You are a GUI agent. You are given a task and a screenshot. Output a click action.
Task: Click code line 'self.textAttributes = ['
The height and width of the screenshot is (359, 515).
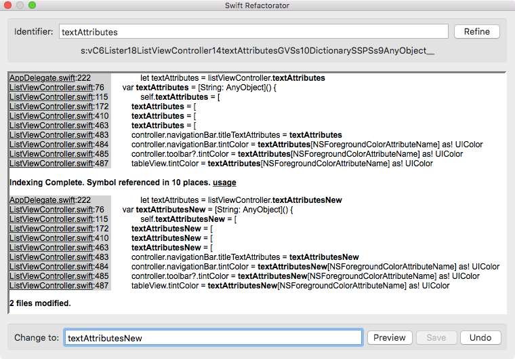point(180,97)
